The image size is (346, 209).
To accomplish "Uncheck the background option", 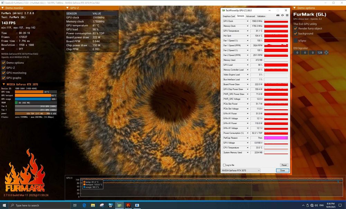I will click(x=295, y=34).
